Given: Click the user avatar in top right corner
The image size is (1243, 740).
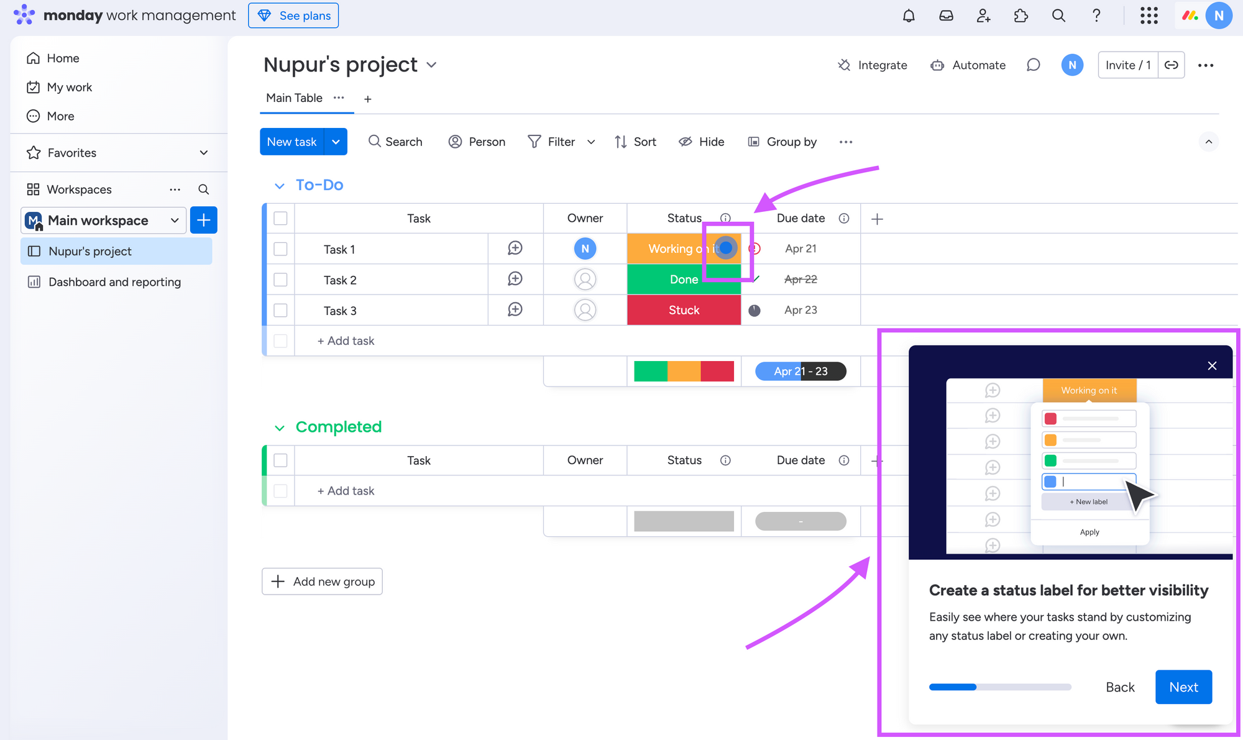Looking at the screenshot, I should click(1219, 16).
